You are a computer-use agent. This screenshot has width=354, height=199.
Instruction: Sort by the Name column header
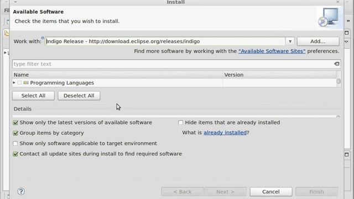(x=117, y=75)
